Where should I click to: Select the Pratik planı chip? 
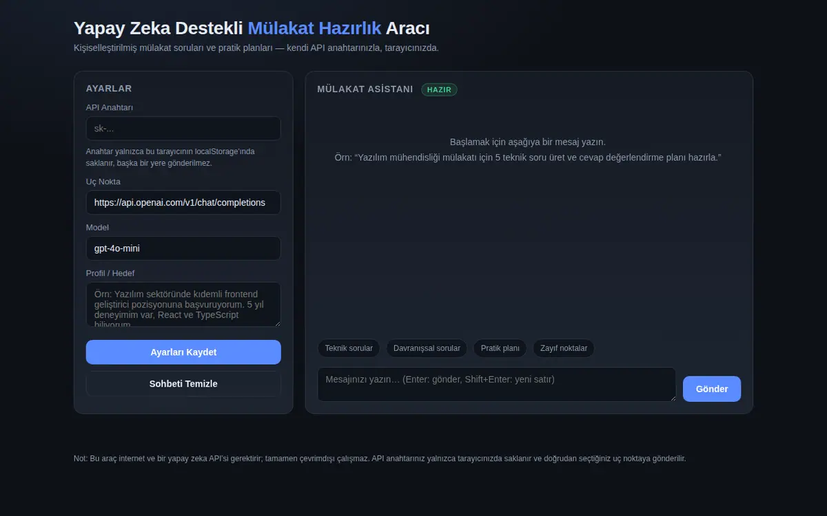coord(500,348)
